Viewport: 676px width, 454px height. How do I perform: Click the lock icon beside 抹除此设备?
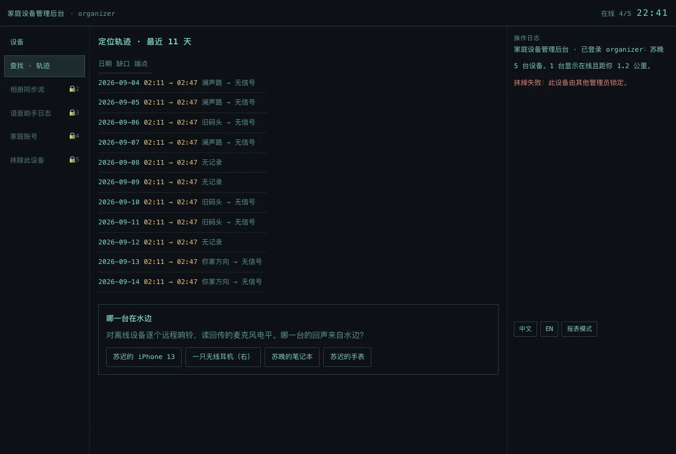(x=72, y=159)
